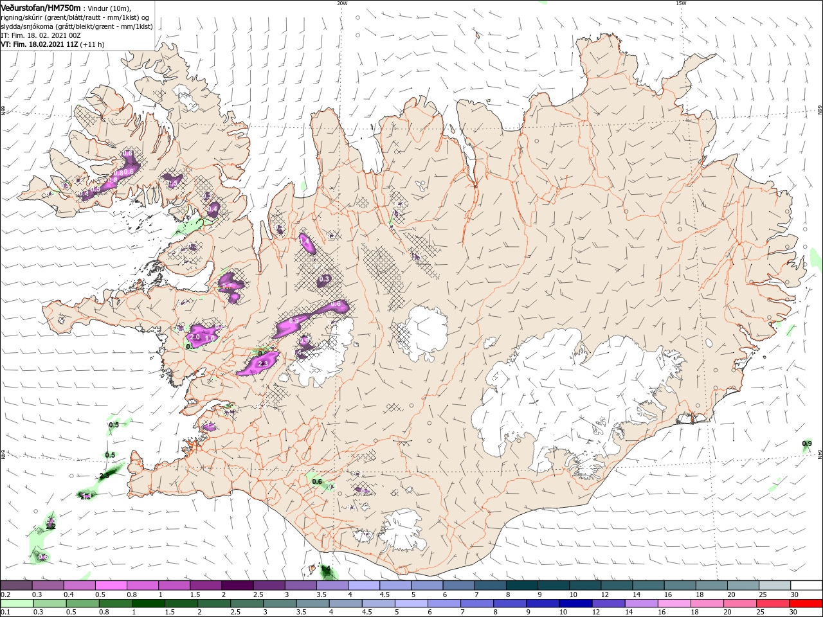Click the 18 label under the upper scale

700,595
